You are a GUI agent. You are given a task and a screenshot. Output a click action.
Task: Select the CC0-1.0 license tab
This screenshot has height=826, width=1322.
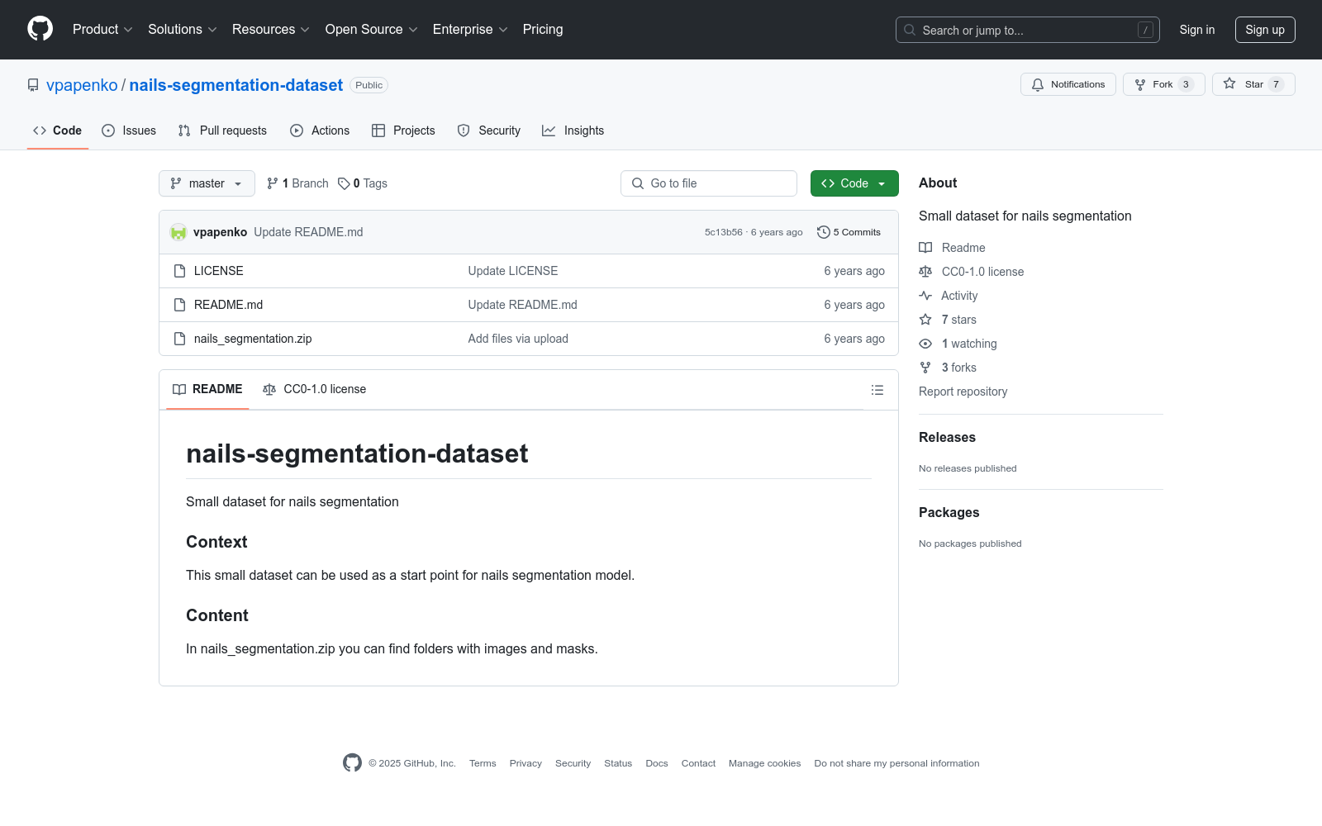click(314, 389)
